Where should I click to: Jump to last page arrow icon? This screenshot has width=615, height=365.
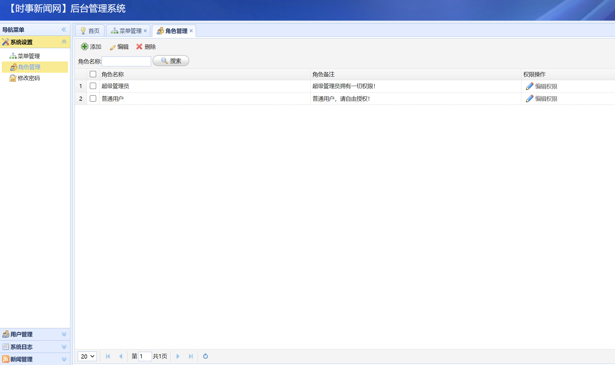pyautogui.click(x=191, y=356)
